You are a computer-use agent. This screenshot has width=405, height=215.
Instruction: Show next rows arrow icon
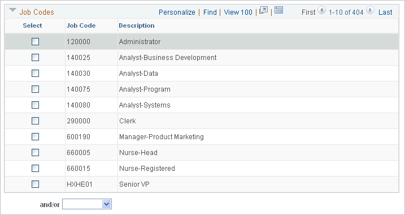click(370, 10)
